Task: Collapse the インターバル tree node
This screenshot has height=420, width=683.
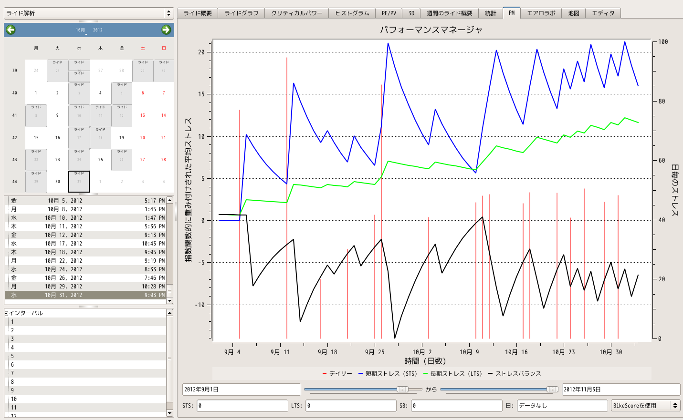Action: click(6, 313)
